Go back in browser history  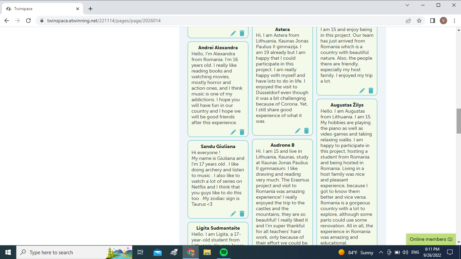pos(7,21)
